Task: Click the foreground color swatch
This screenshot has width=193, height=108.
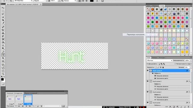Action: [x=2, y=79]
